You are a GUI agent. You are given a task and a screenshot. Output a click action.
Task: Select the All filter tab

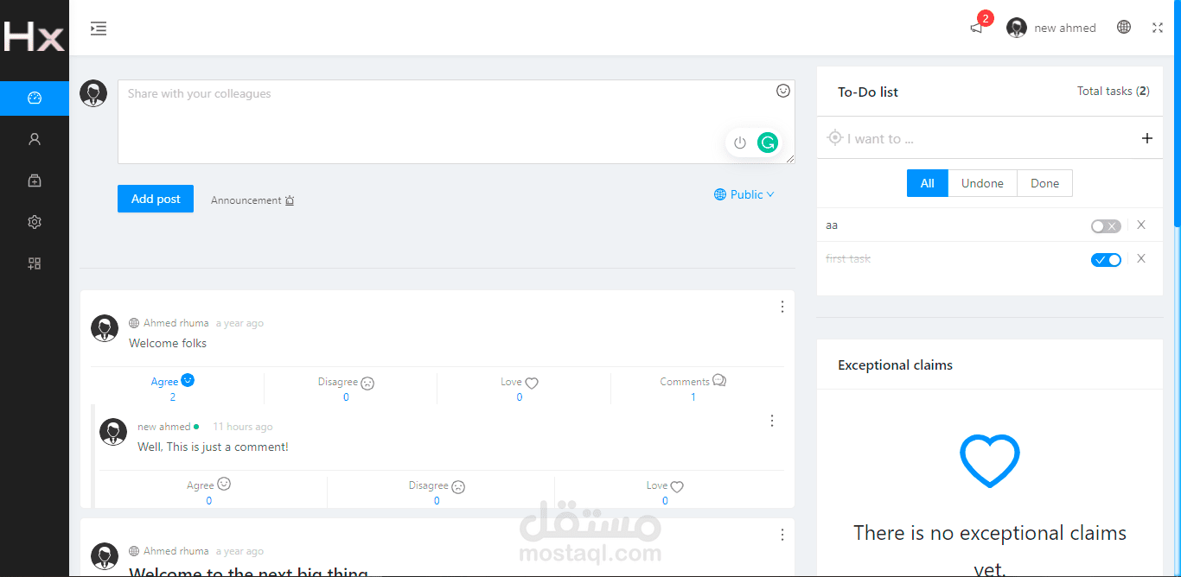(x=928, y=183)
